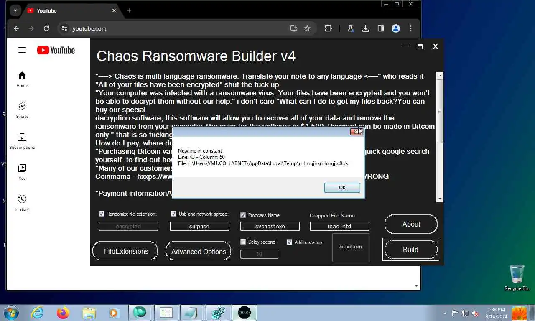Click the FileExtensions button

125,251
